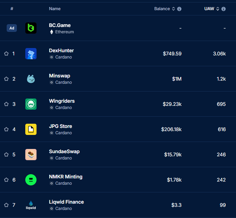Show UAW column info tooltip icon
Screen dimensions: 236x218
coord(223,9)
